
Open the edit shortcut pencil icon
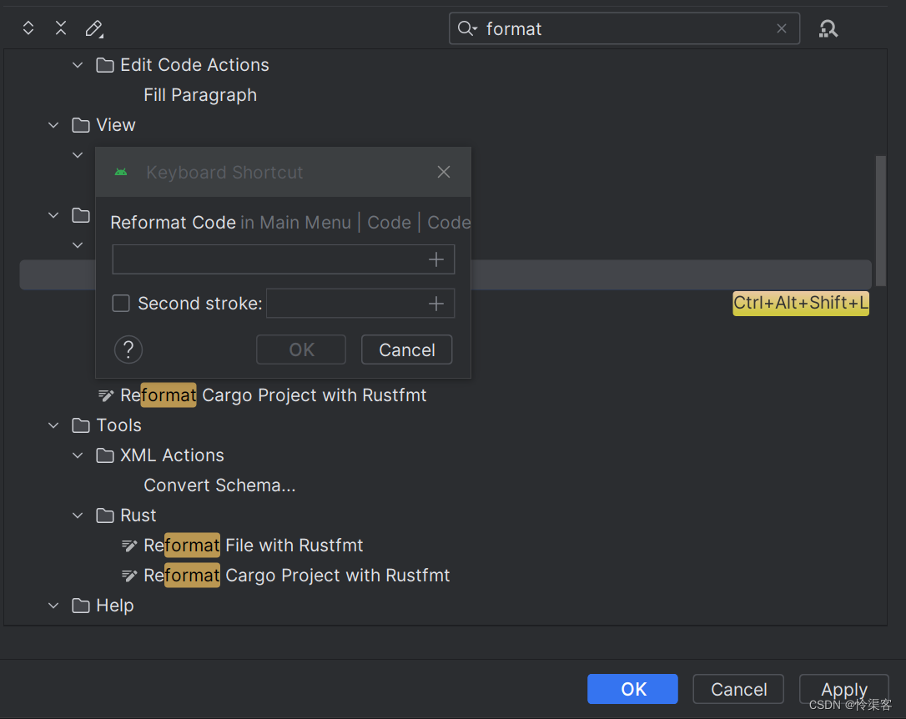(93, 28)
